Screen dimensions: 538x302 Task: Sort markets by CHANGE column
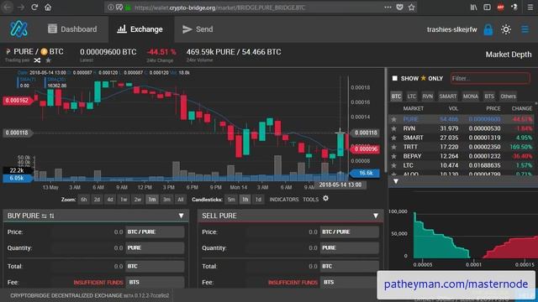pyautogui.click(x=522, y=108)
